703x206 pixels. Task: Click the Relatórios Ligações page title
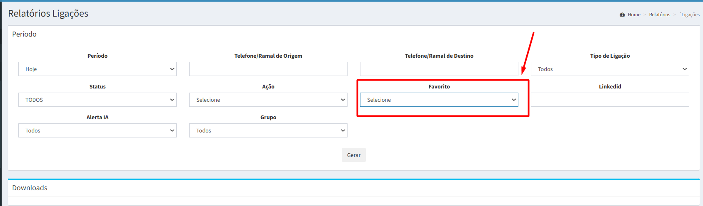[48, 13]
